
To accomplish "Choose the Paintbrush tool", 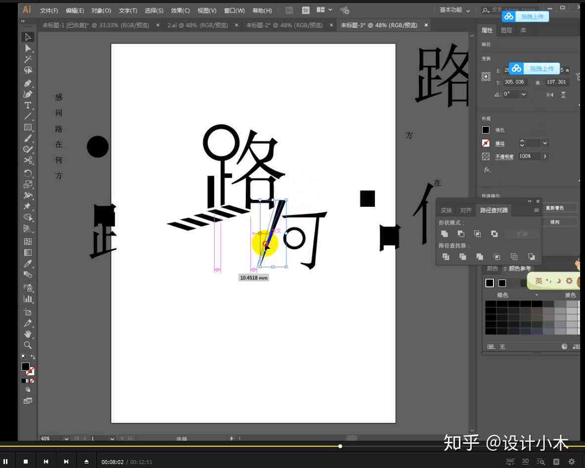I will point(28,139).
